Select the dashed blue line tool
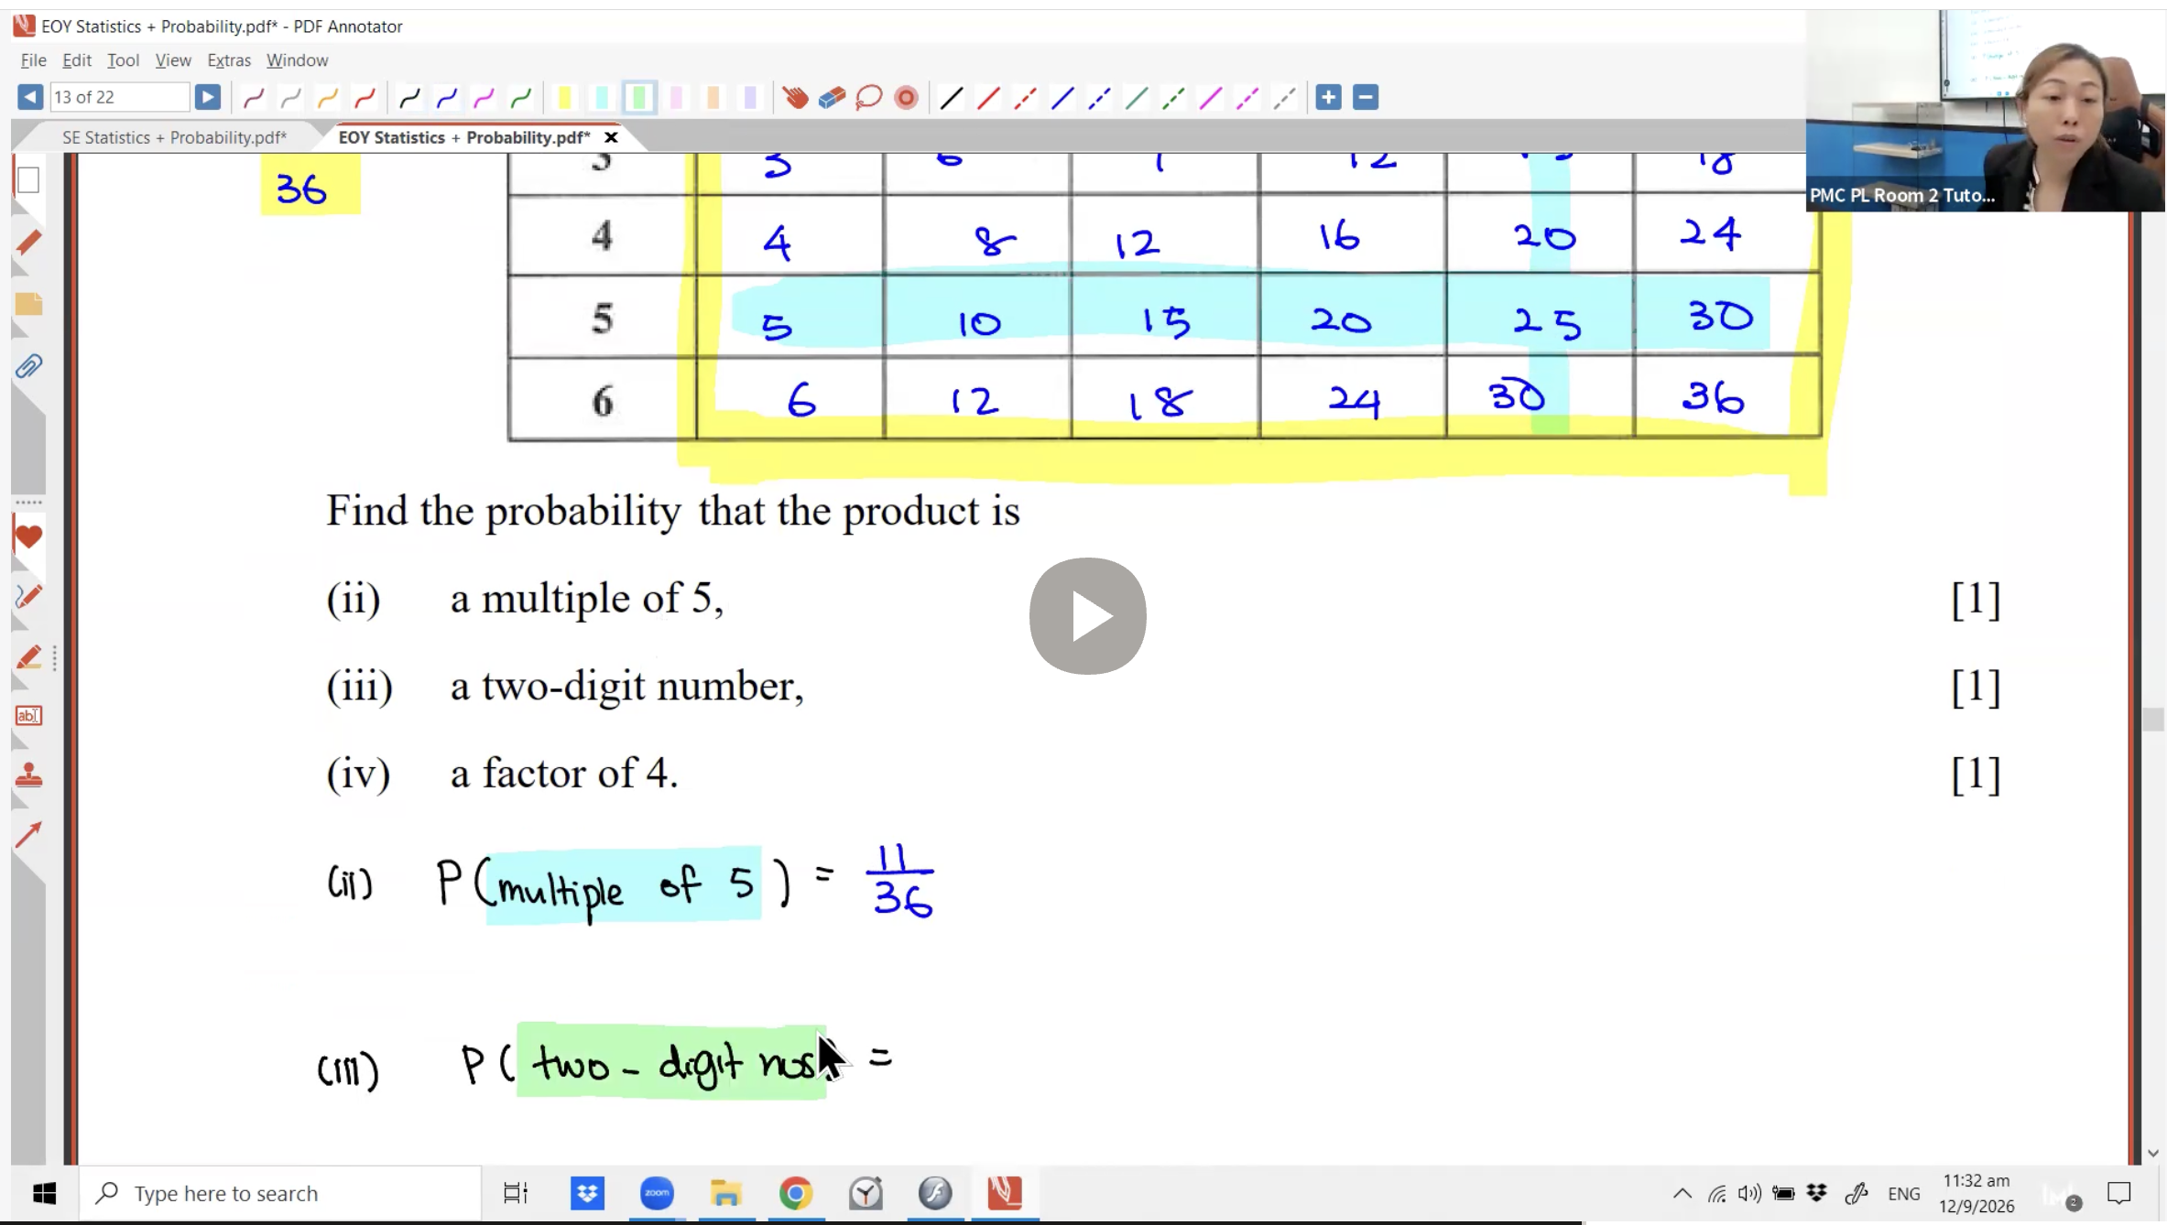The width and height of the screenshot is (2167, 1225). 1099,97
